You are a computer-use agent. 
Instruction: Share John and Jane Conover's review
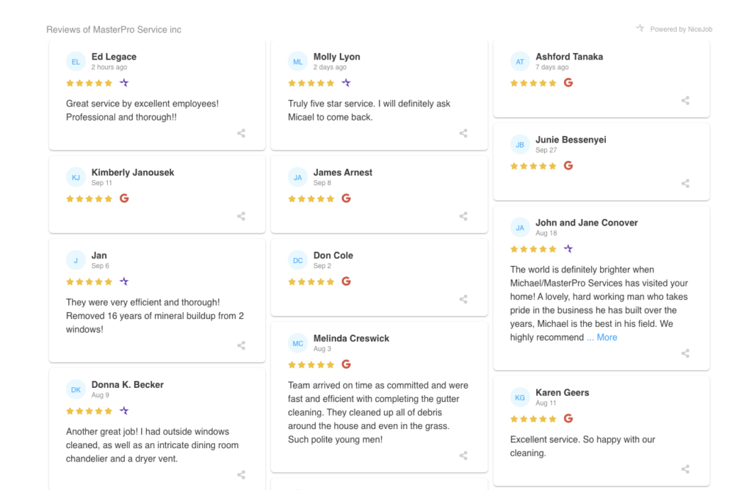685,353
